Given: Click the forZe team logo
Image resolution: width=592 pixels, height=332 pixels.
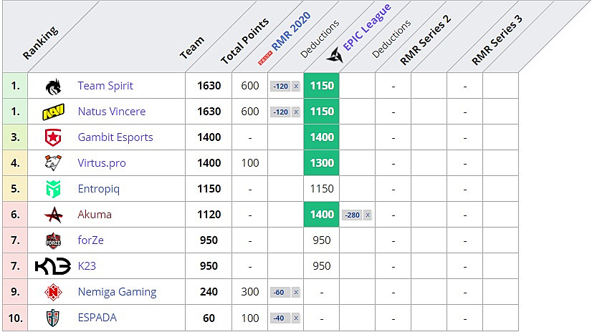Looking at the screenshot, I should tap(53, 240).
